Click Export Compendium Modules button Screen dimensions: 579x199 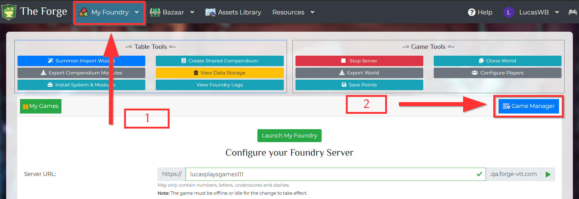81,73
